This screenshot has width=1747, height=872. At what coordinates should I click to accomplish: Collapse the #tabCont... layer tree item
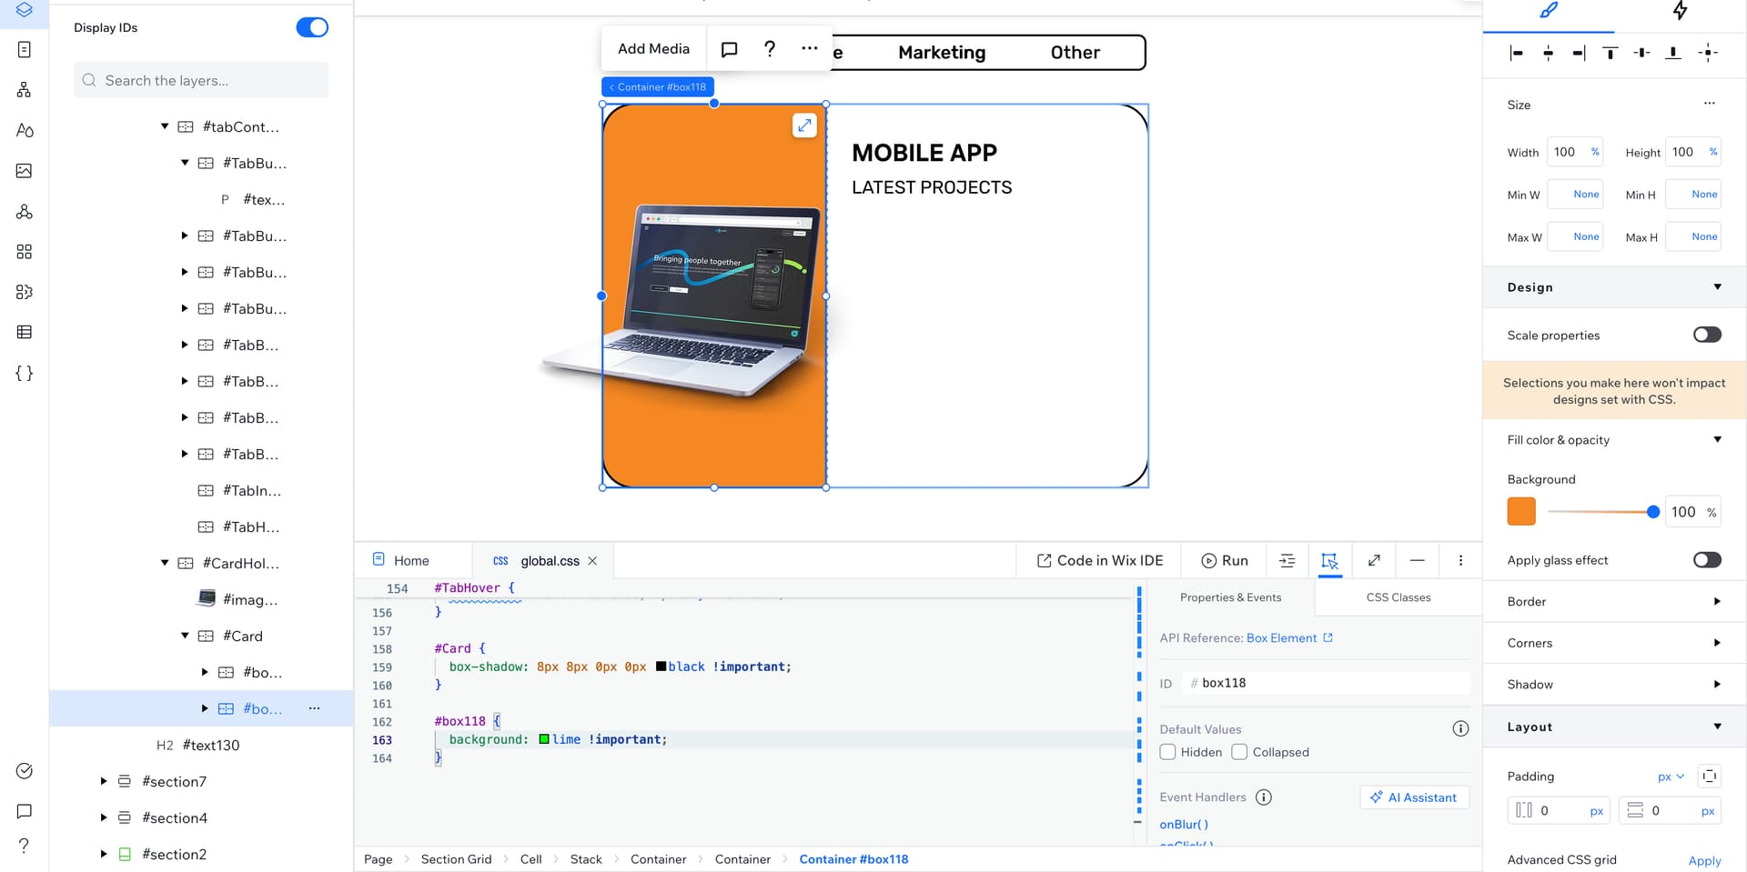click(165, 126)
